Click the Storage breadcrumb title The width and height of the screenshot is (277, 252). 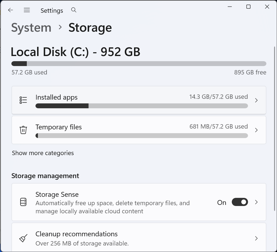coord(90,28)
